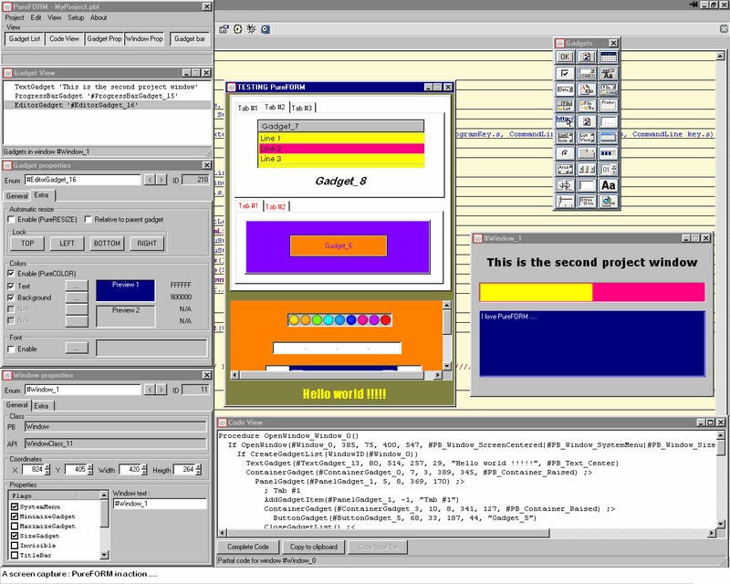Decrease the Heigth spinner value

198,473
